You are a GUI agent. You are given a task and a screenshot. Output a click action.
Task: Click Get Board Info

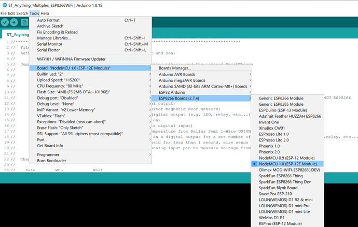[90, 146]
